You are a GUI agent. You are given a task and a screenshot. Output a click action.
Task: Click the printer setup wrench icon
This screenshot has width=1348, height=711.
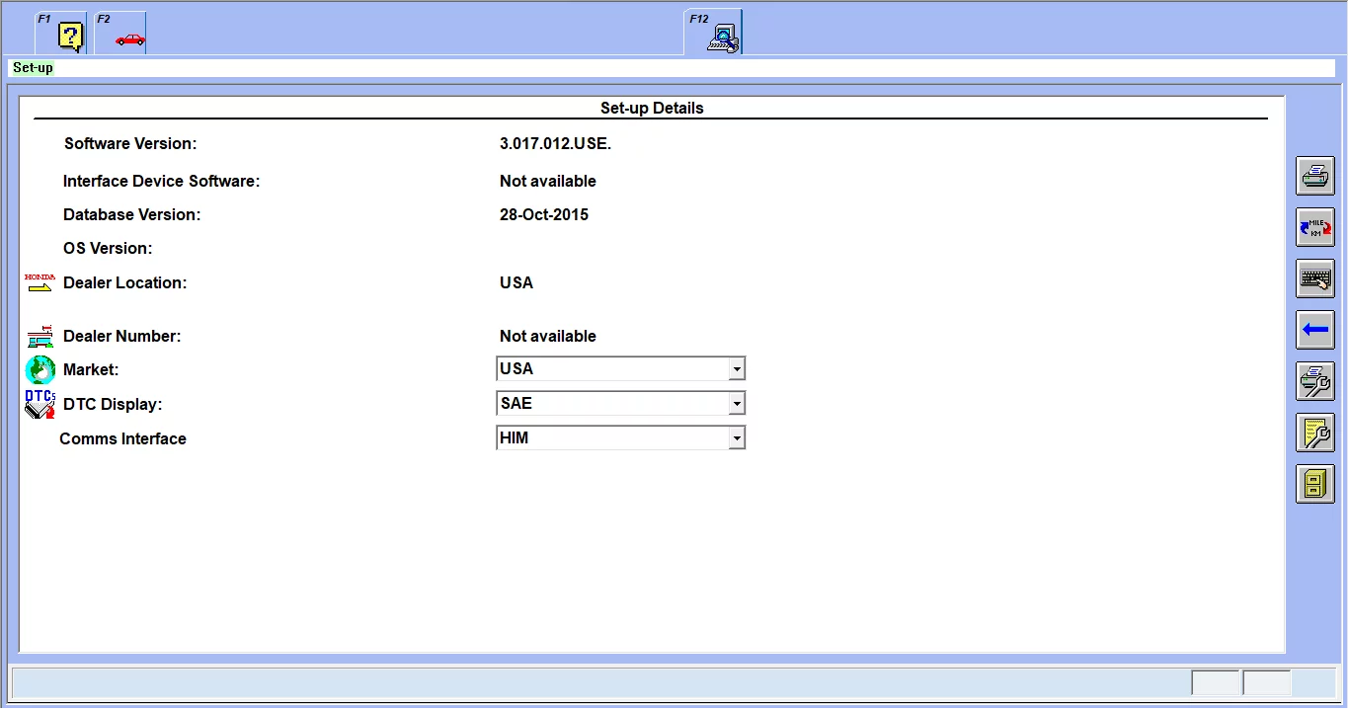(x=1314, y=381)
